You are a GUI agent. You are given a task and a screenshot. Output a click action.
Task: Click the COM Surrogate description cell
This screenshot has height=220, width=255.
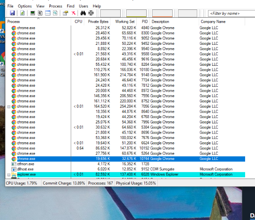[x=162, y=169]
